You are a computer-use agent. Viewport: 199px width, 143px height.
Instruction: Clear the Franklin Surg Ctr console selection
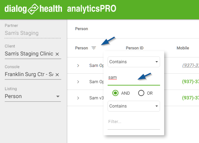coord(57,75)
